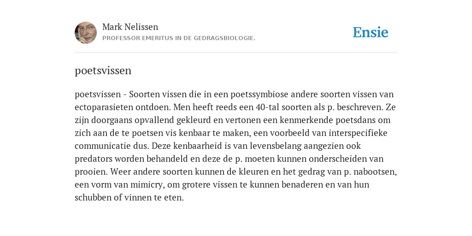Click the horizontal divider below the author
This screenshot has height=236, width=472.
tap(236, 53)
